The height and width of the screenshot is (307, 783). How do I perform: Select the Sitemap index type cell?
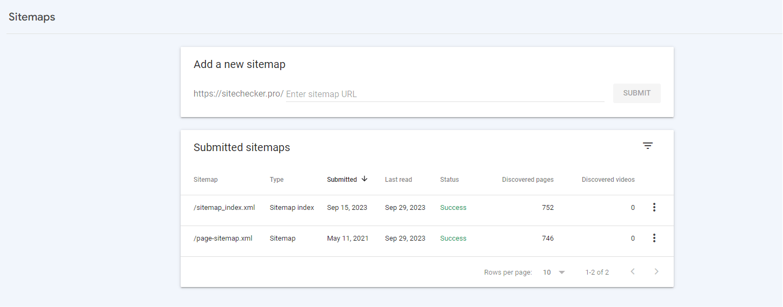coord(292,208)
